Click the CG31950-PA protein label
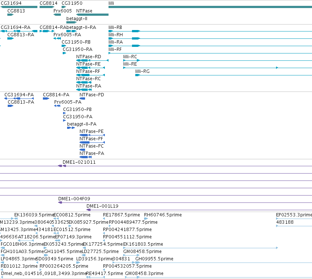 tap(78, 117)
